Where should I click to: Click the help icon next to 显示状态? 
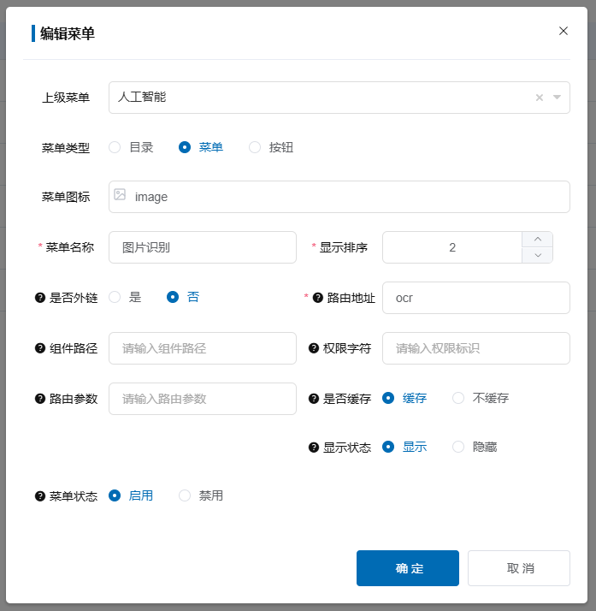[314, 448]
